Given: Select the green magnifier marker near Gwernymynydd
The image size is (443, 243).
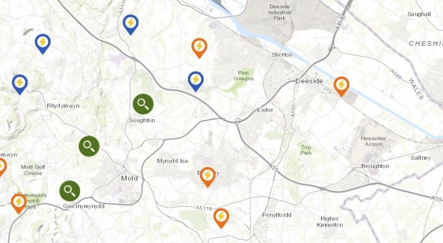Looking at the screenshot, I should [70, 191].
